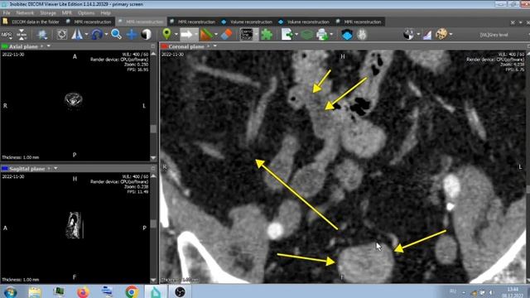
Task: Click the highlighted active MPR reconstruction tab
Action: point(142,22)
